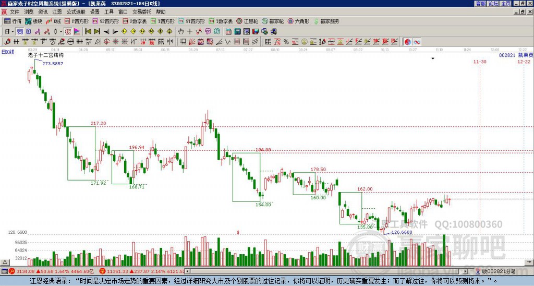This screenshot has width=534, height=286.
Task: Toggle the infinity symbol icon
Action: tap(417, 42)
